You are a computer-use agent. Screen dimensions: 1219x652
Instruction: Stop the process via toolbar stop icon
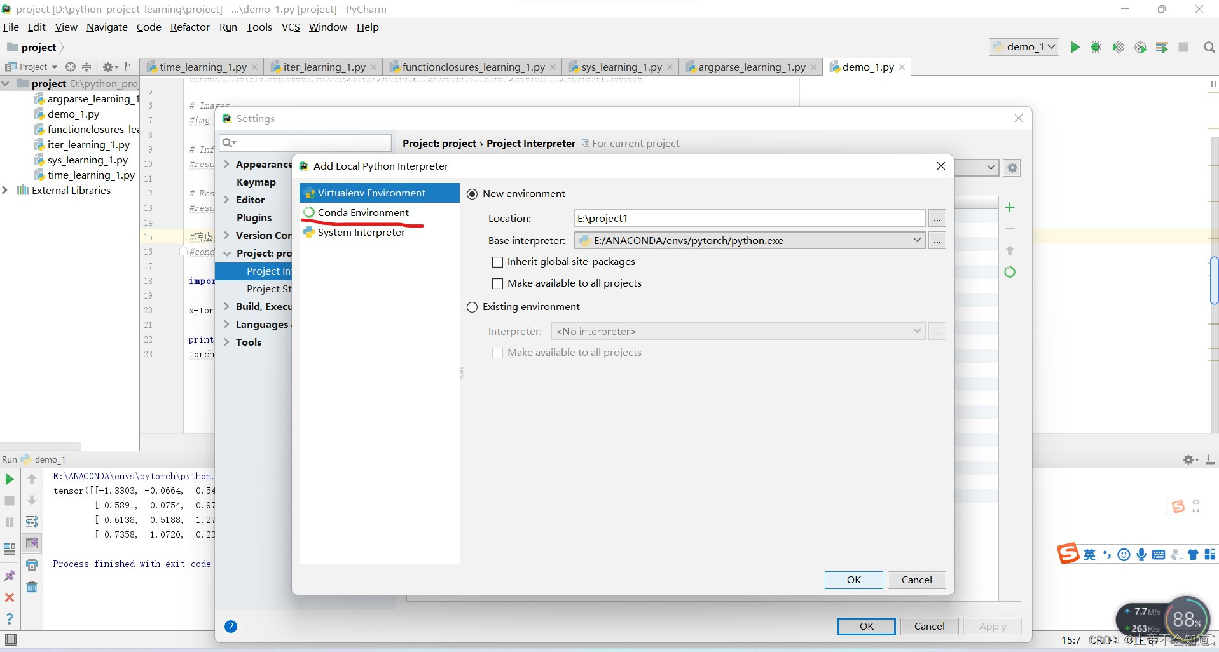click(1183, 47)
